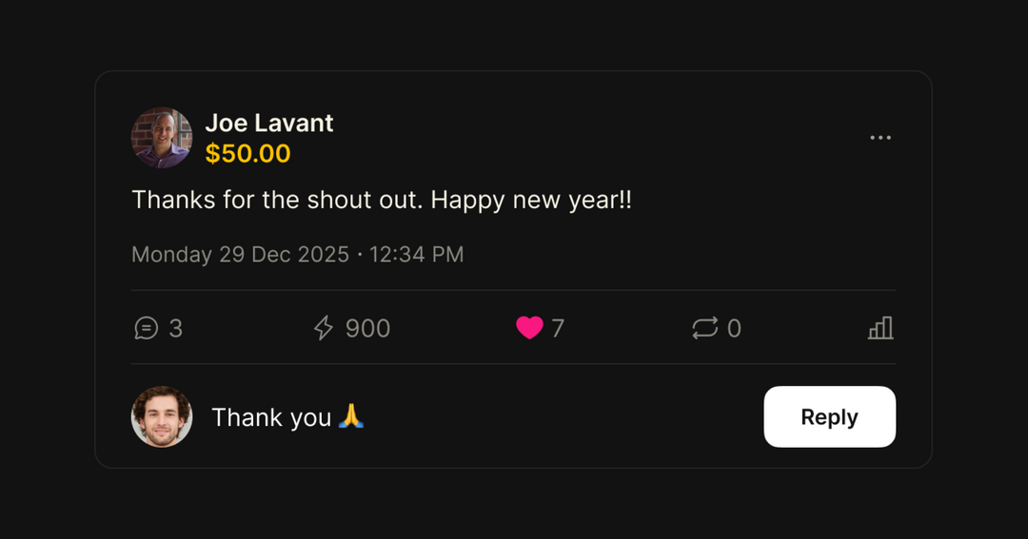Click the Thanks for the shout out text

tap(381, 201)
